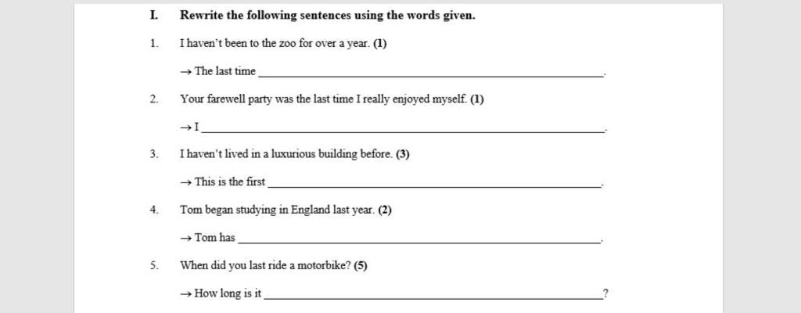Click the heading 'Rewrite the following sentences'
Screen dimensions: 801x313
[328, 16]
